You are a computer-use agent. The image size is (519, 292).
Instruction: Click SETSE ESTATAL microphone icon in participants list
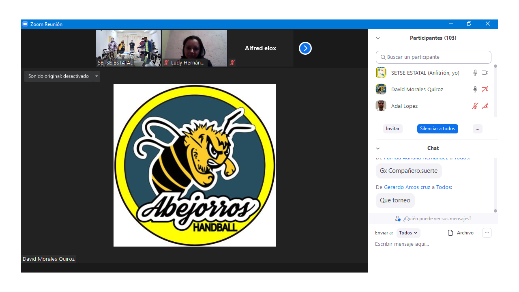click(475, 73)
